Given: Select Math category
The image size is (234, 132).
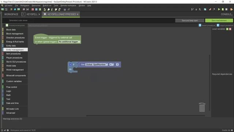Looking at the screenshot, I should 15,95.
